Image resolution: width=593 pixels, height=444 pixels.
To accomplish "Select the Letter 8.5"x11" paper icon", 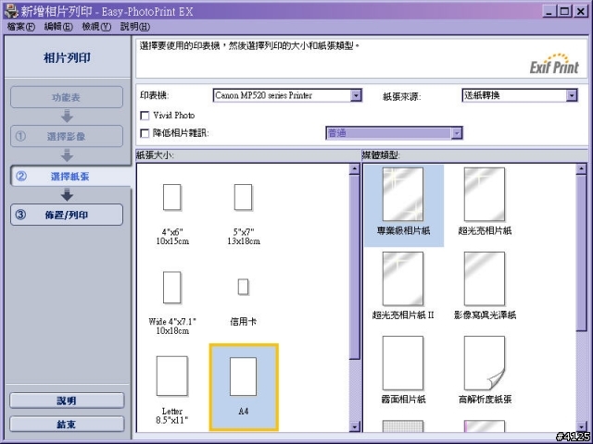I will [x=172, y=376].
